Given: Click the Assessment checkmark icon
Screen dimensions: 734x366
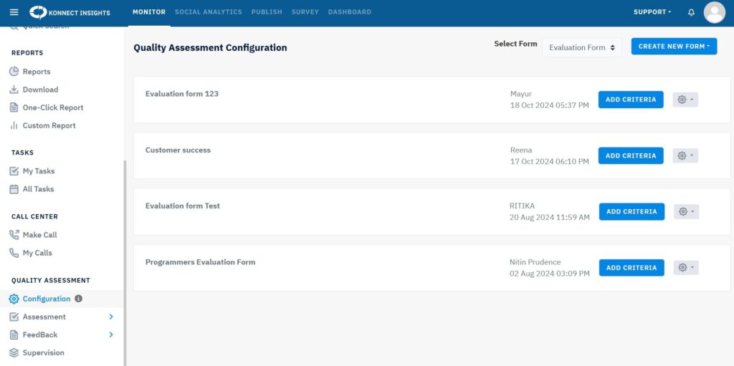Looking at the screenshot, I should (14, 317).
